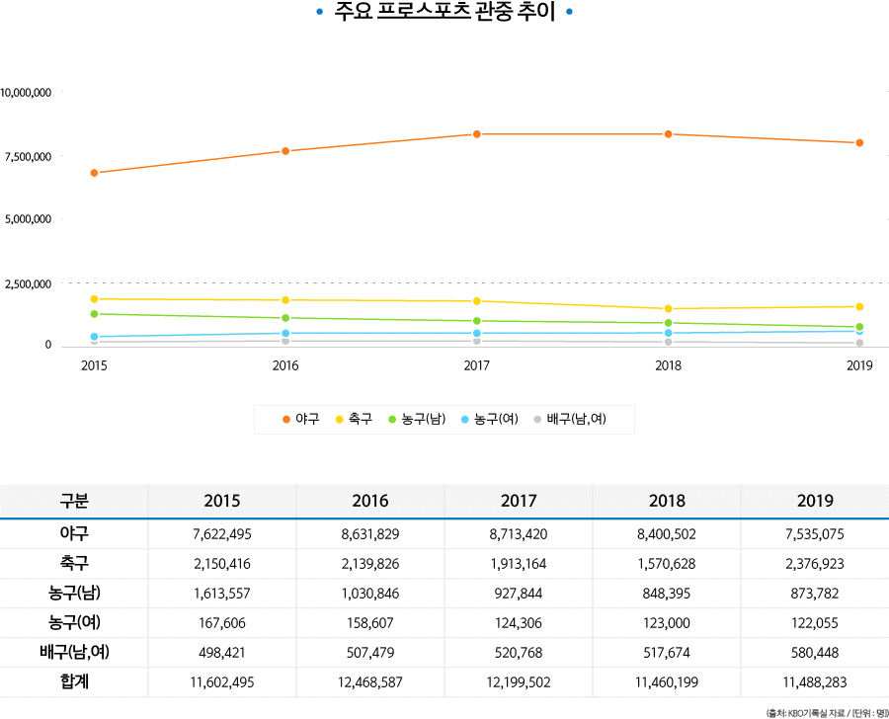This screenshot has height=719, width=889.
Task: Click green 농구(남) point at 2016
Action: point(285,318)
